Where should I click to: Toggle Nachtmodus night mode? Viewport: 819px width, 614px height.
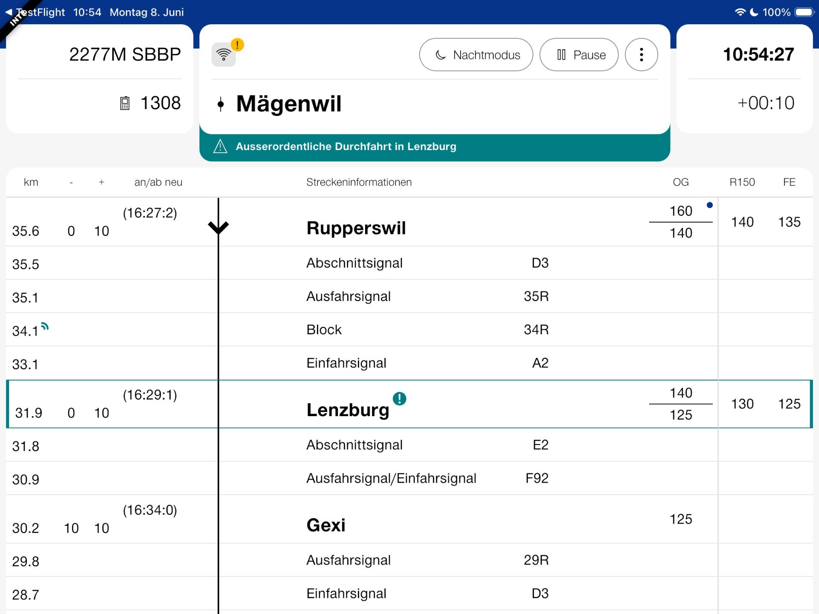476,55
